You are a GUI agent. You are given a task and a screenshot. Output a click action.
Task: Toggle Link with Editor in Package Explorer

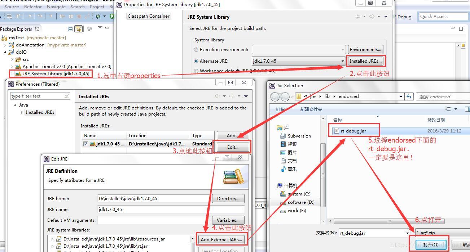pos(79,29)
